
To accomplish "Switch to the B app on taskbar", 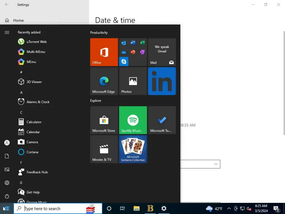I will [150, 208].
